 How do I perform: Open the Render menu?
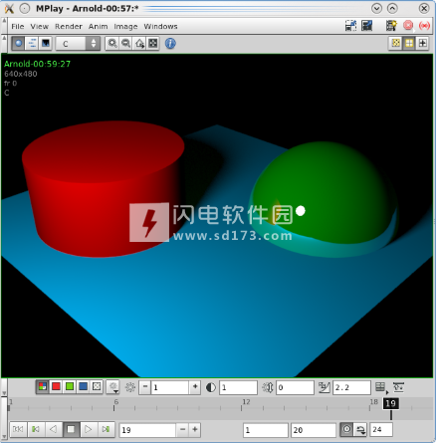click(x=69, y=26)
